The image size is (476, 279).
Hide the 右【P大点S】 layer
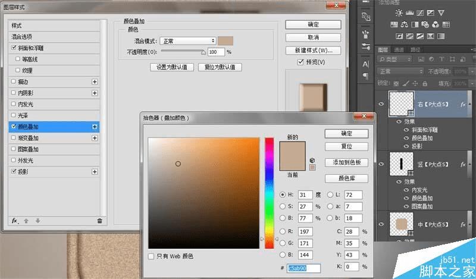point(381,104)
